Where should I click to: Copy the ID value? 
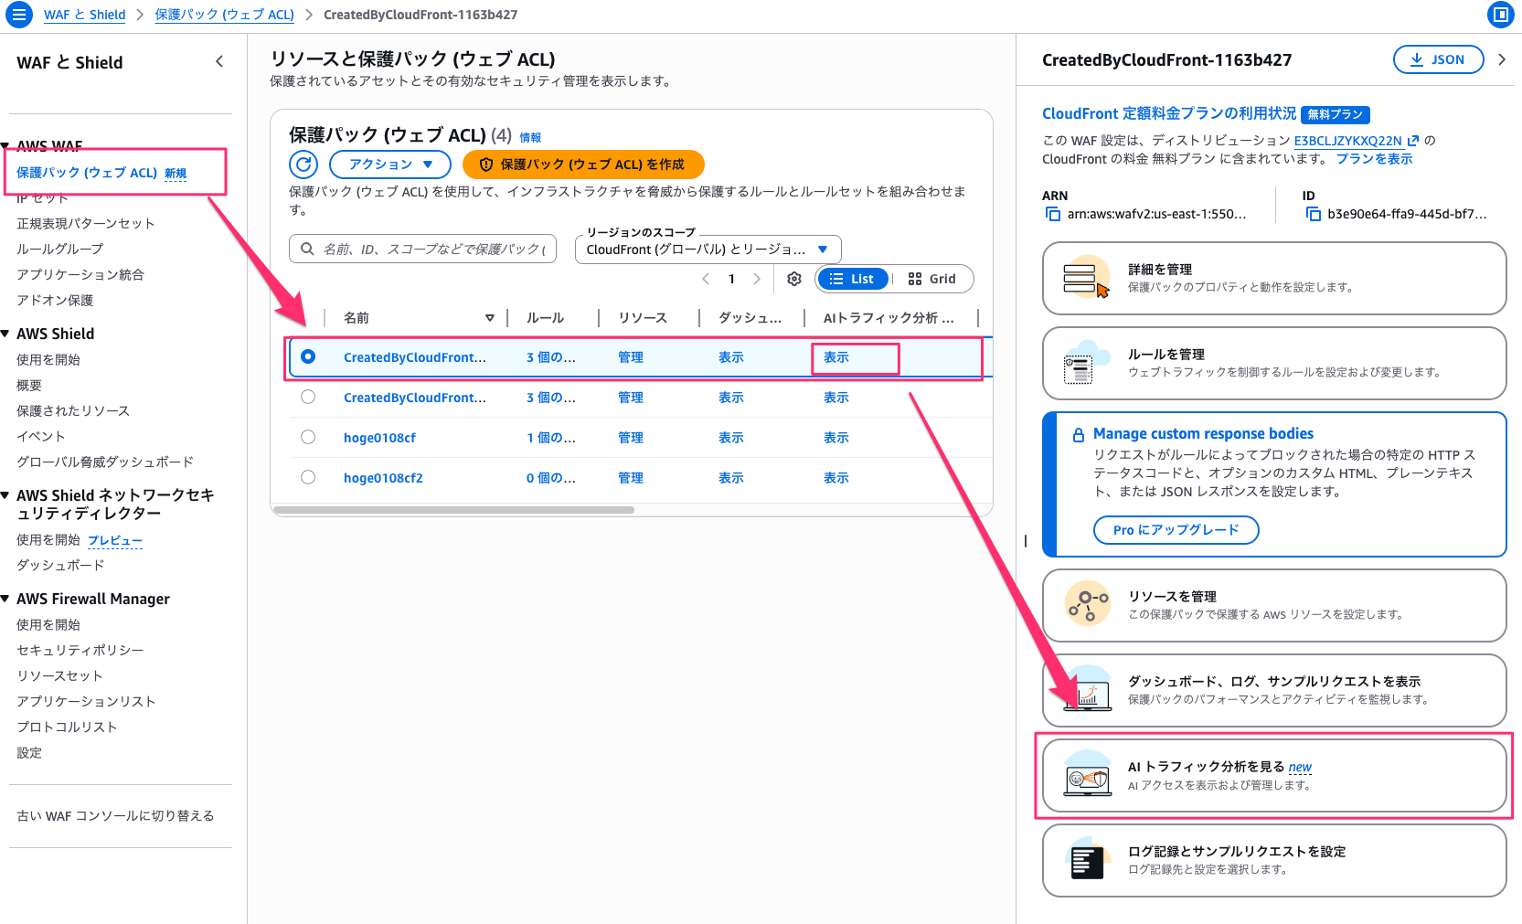coord(1314,214)
